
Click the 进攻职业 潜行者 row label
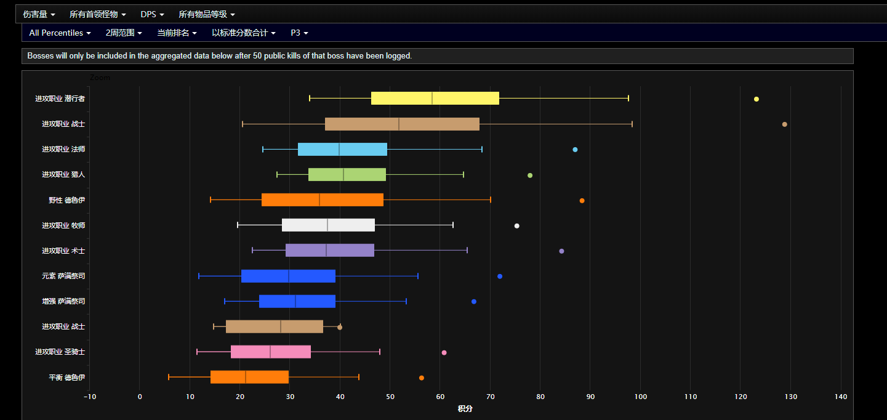point(60,99)
